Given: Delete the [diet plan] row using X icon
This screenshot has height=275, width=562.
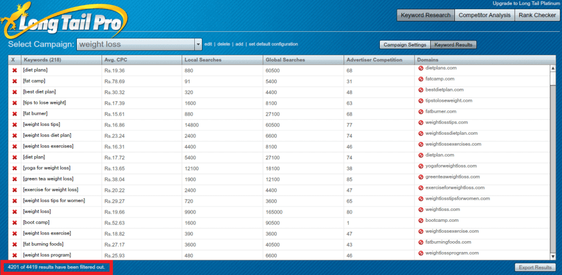Looking at the screenshot, I should [15, 157].
